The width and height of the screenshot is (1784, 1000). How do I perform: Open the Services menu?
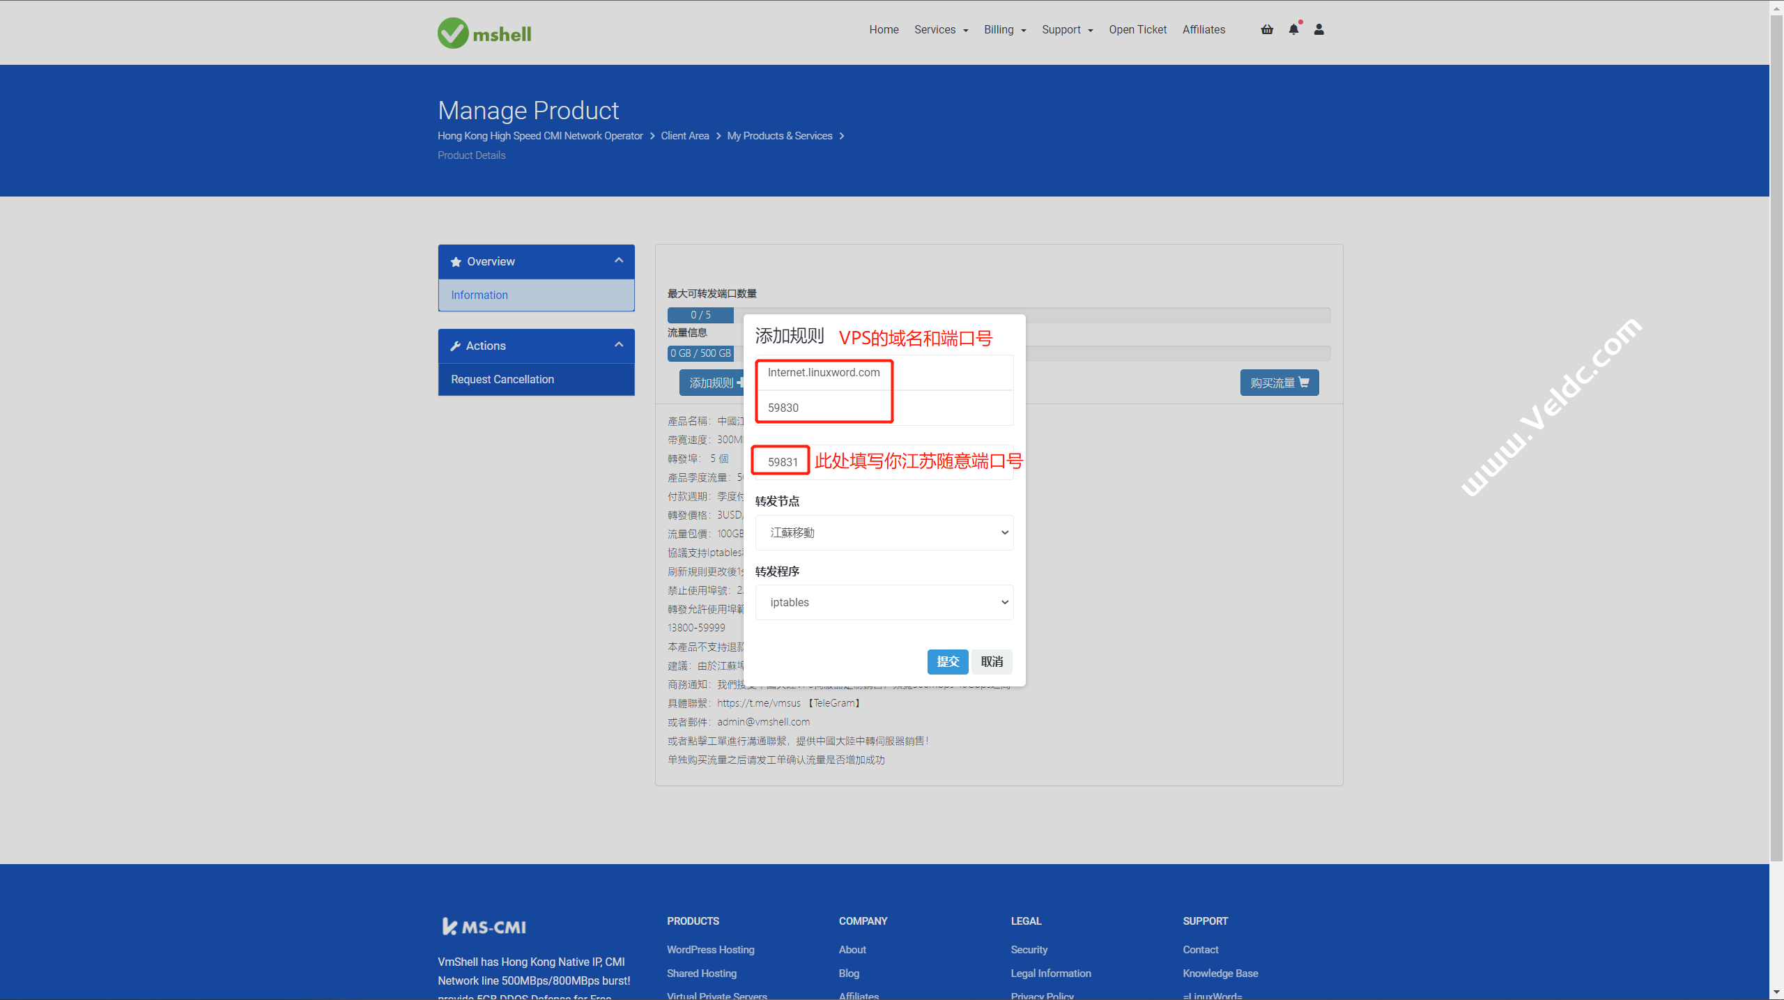[x=941, y=29]
